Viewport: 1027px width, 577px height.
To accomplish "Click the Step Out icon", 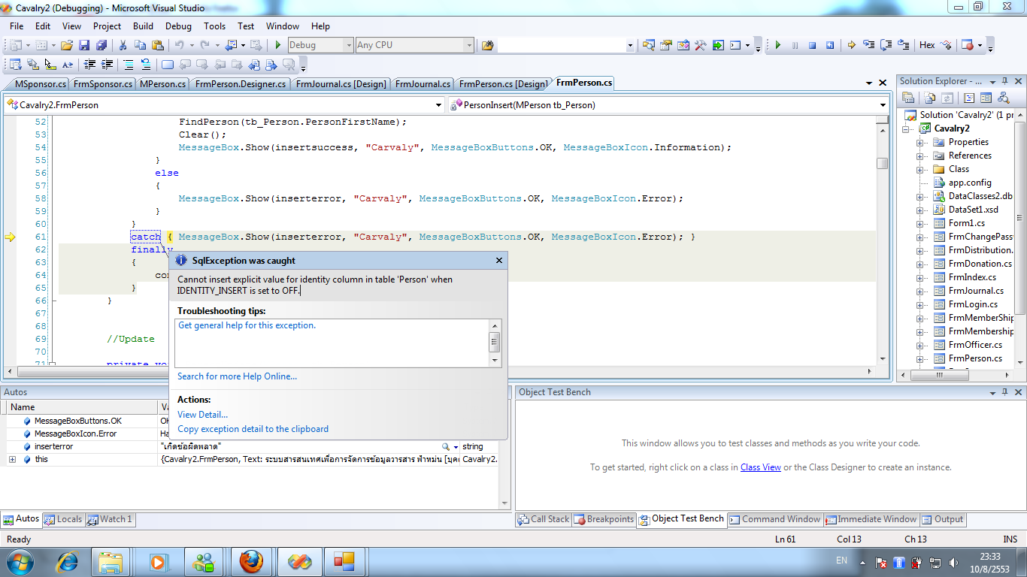I will 904,44.
